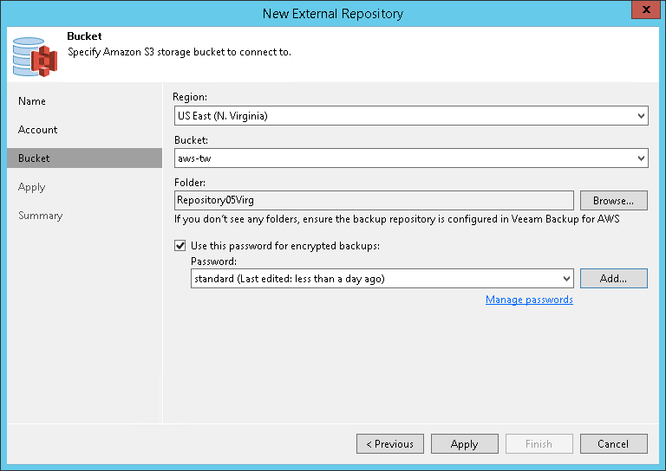Click the Folder text field
The image size is (666, 471).
pyautogui.click(x=373, y=200)
